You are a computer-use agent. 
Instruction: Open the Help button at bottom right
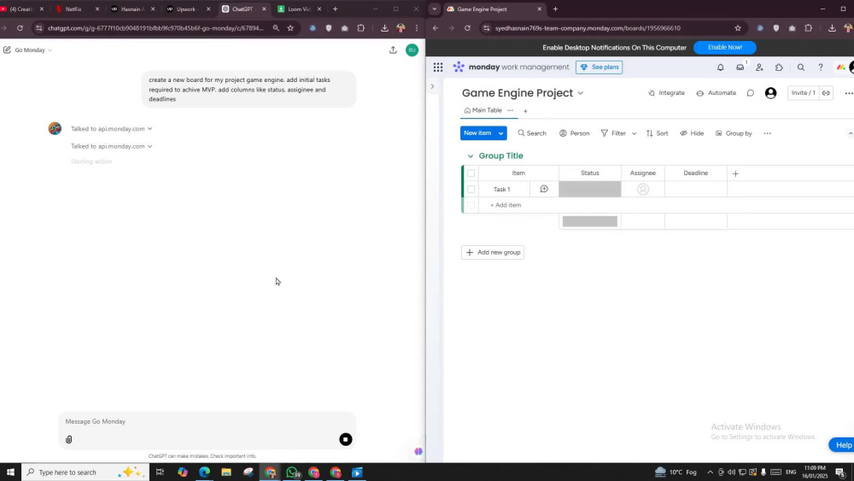tap(842, 445)
